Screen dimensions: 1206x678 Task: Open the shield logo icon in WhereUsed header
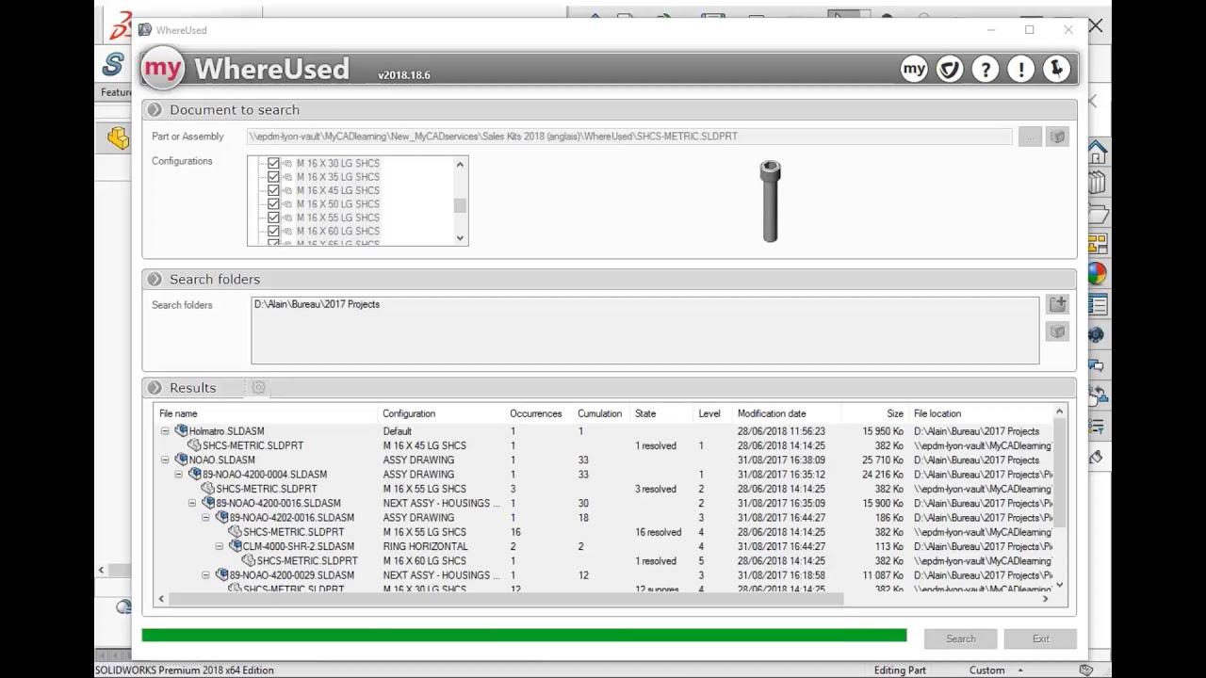pyautogui.click(x=950, y=69)
